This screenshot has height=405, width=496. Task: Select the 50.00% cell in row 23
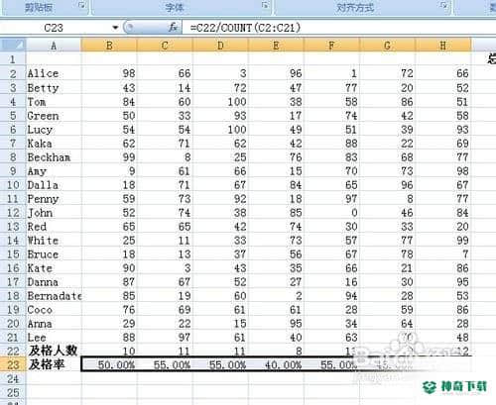click(x=109, y=364)
